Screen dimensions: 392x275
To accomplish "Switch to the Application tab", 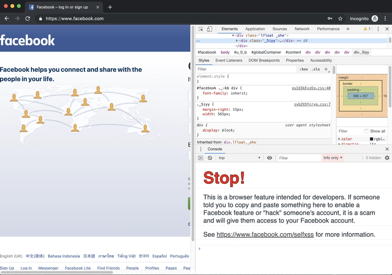I will point(255,29).
